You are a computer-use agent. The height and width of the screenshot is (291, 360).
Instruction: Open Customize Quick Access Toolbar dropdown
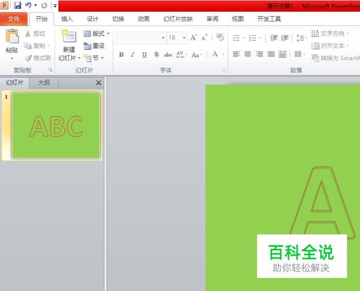point(55,6)
